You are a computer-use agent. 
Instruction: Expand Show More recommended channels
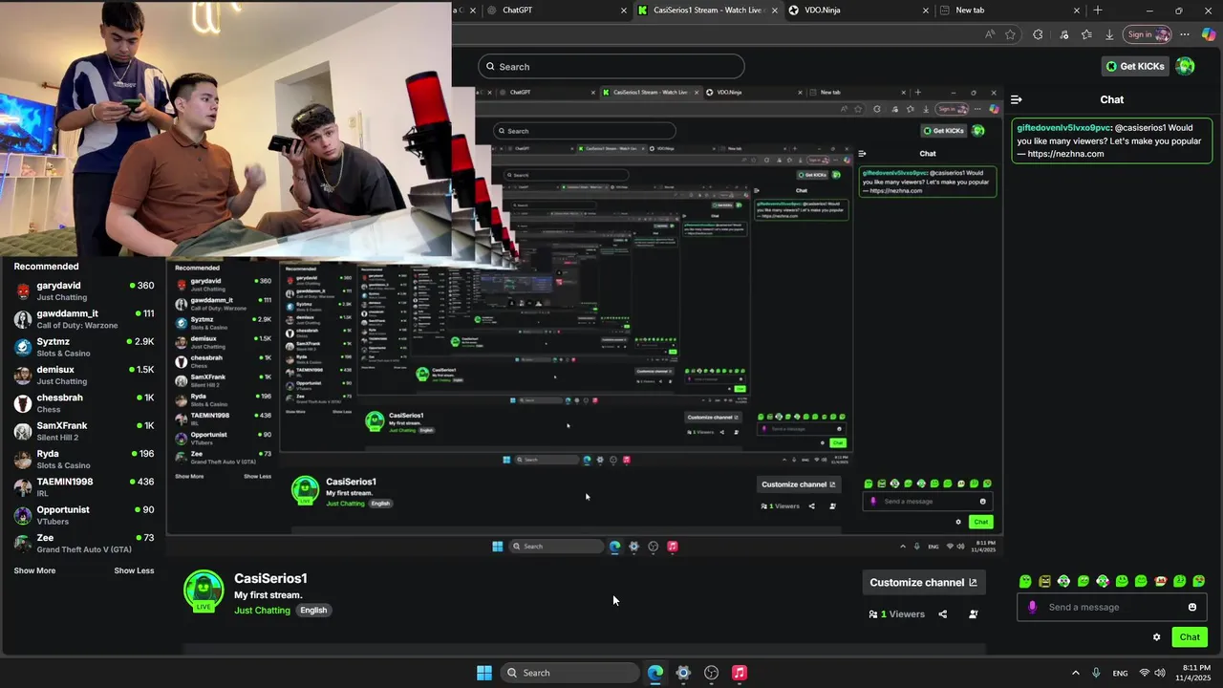click(34, 570)
